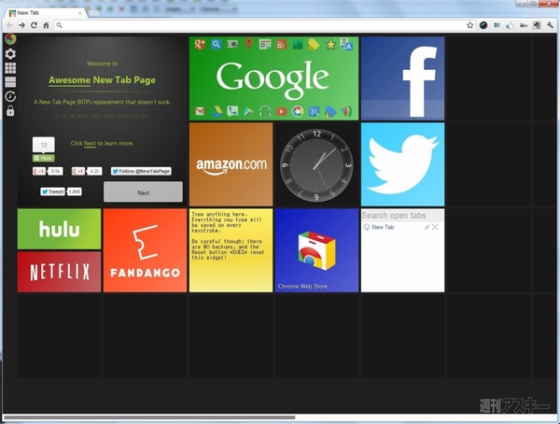Image resolution: width=560 pixels, height=424 pixels.
Task: Open the amazon.com tile
Action: click(231, 164)
